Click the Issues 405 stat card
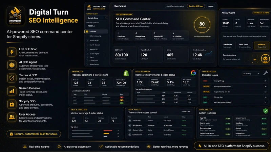Viewport: 271px width, 152px height. click(176, 54)
